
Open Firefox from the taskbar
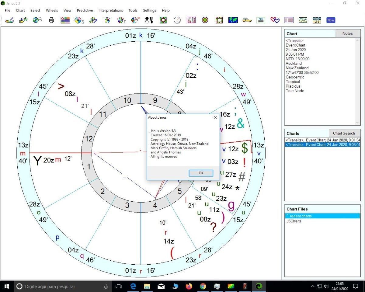[x=189, y=286]
